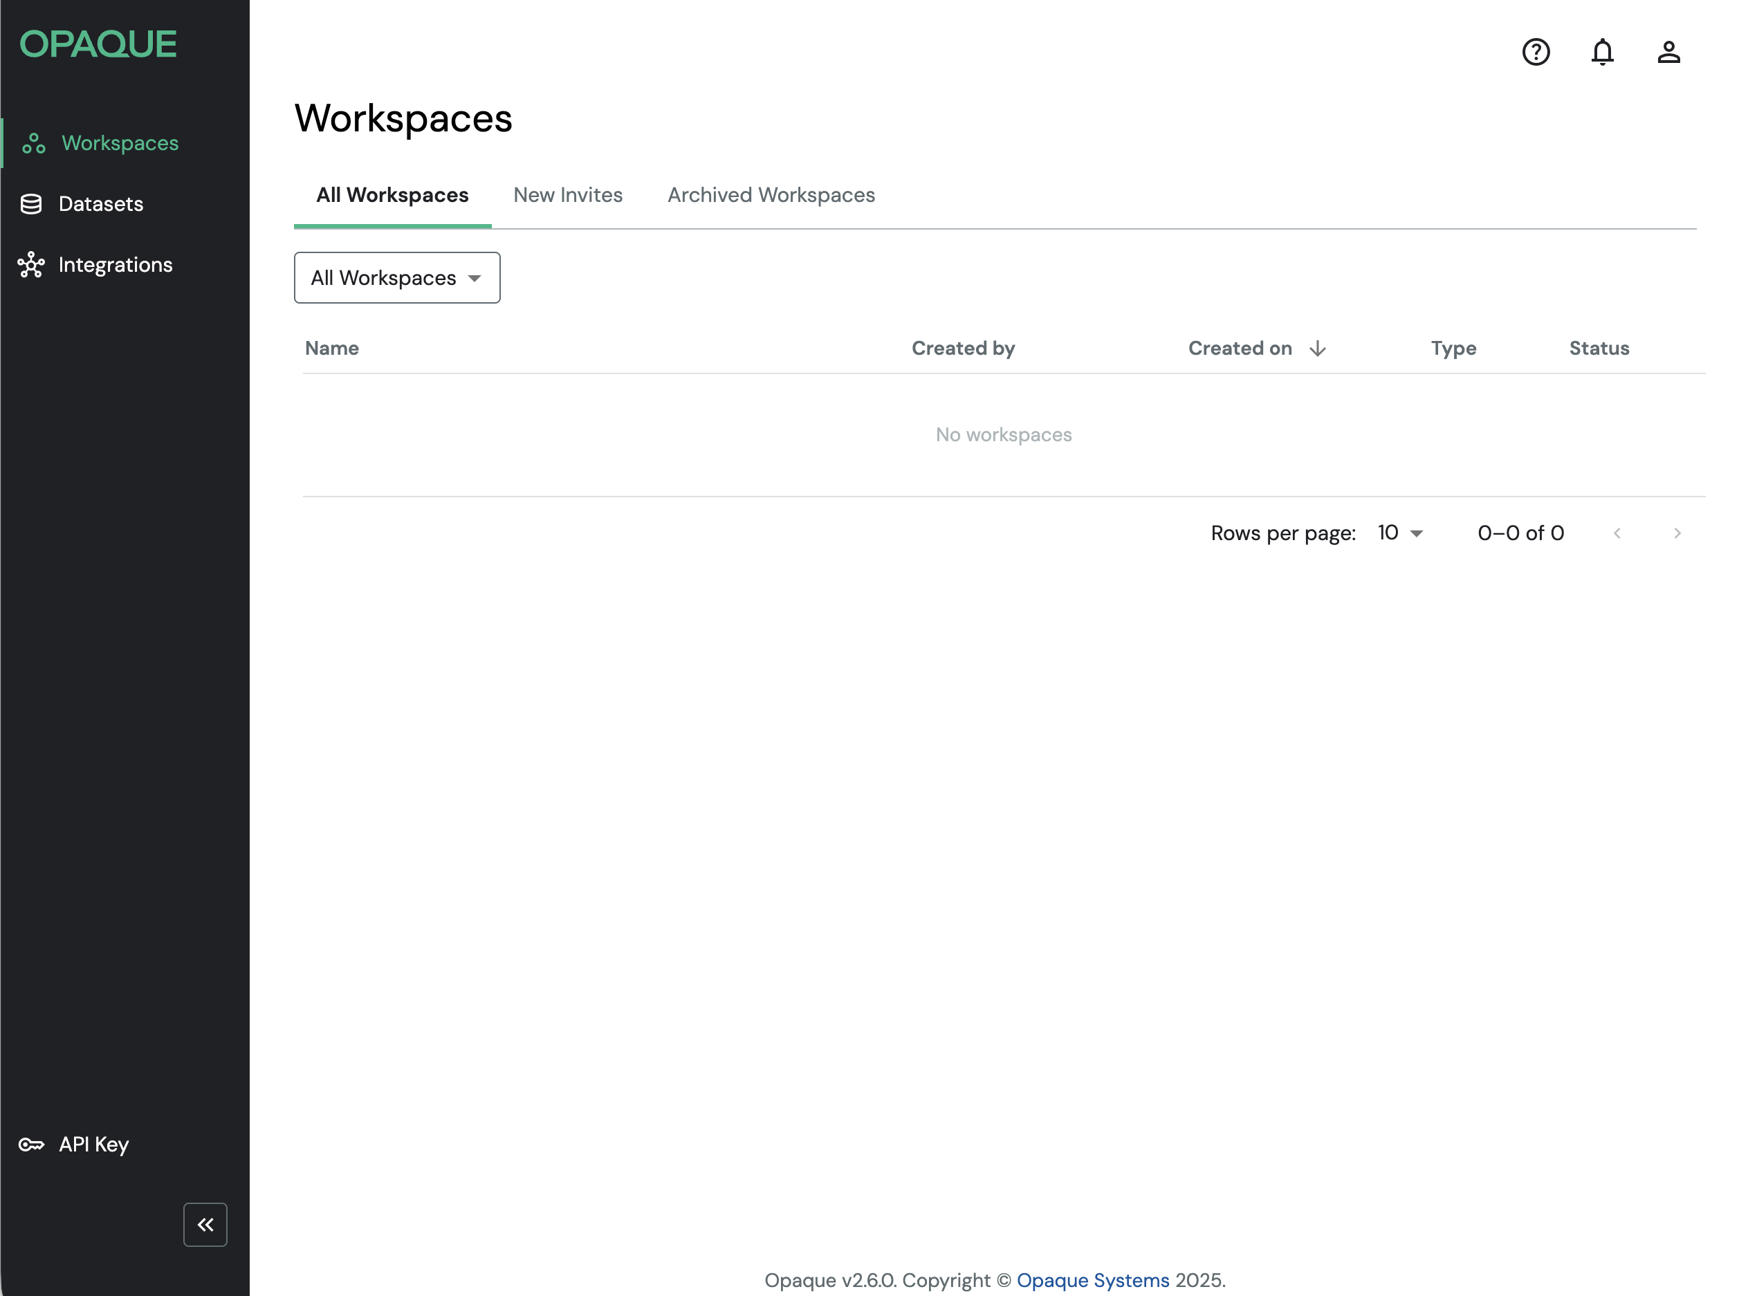1739x1296 pixels.
Task: Open the user account profile icon
Action: [x=1668, y=52]
